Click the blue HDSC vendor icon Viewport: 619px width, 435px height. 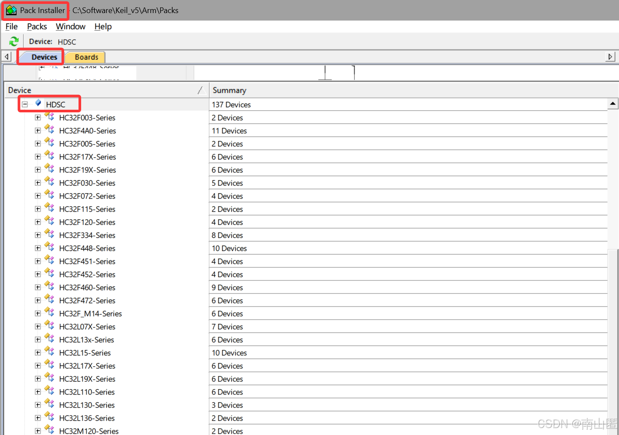tap(38, 103)
